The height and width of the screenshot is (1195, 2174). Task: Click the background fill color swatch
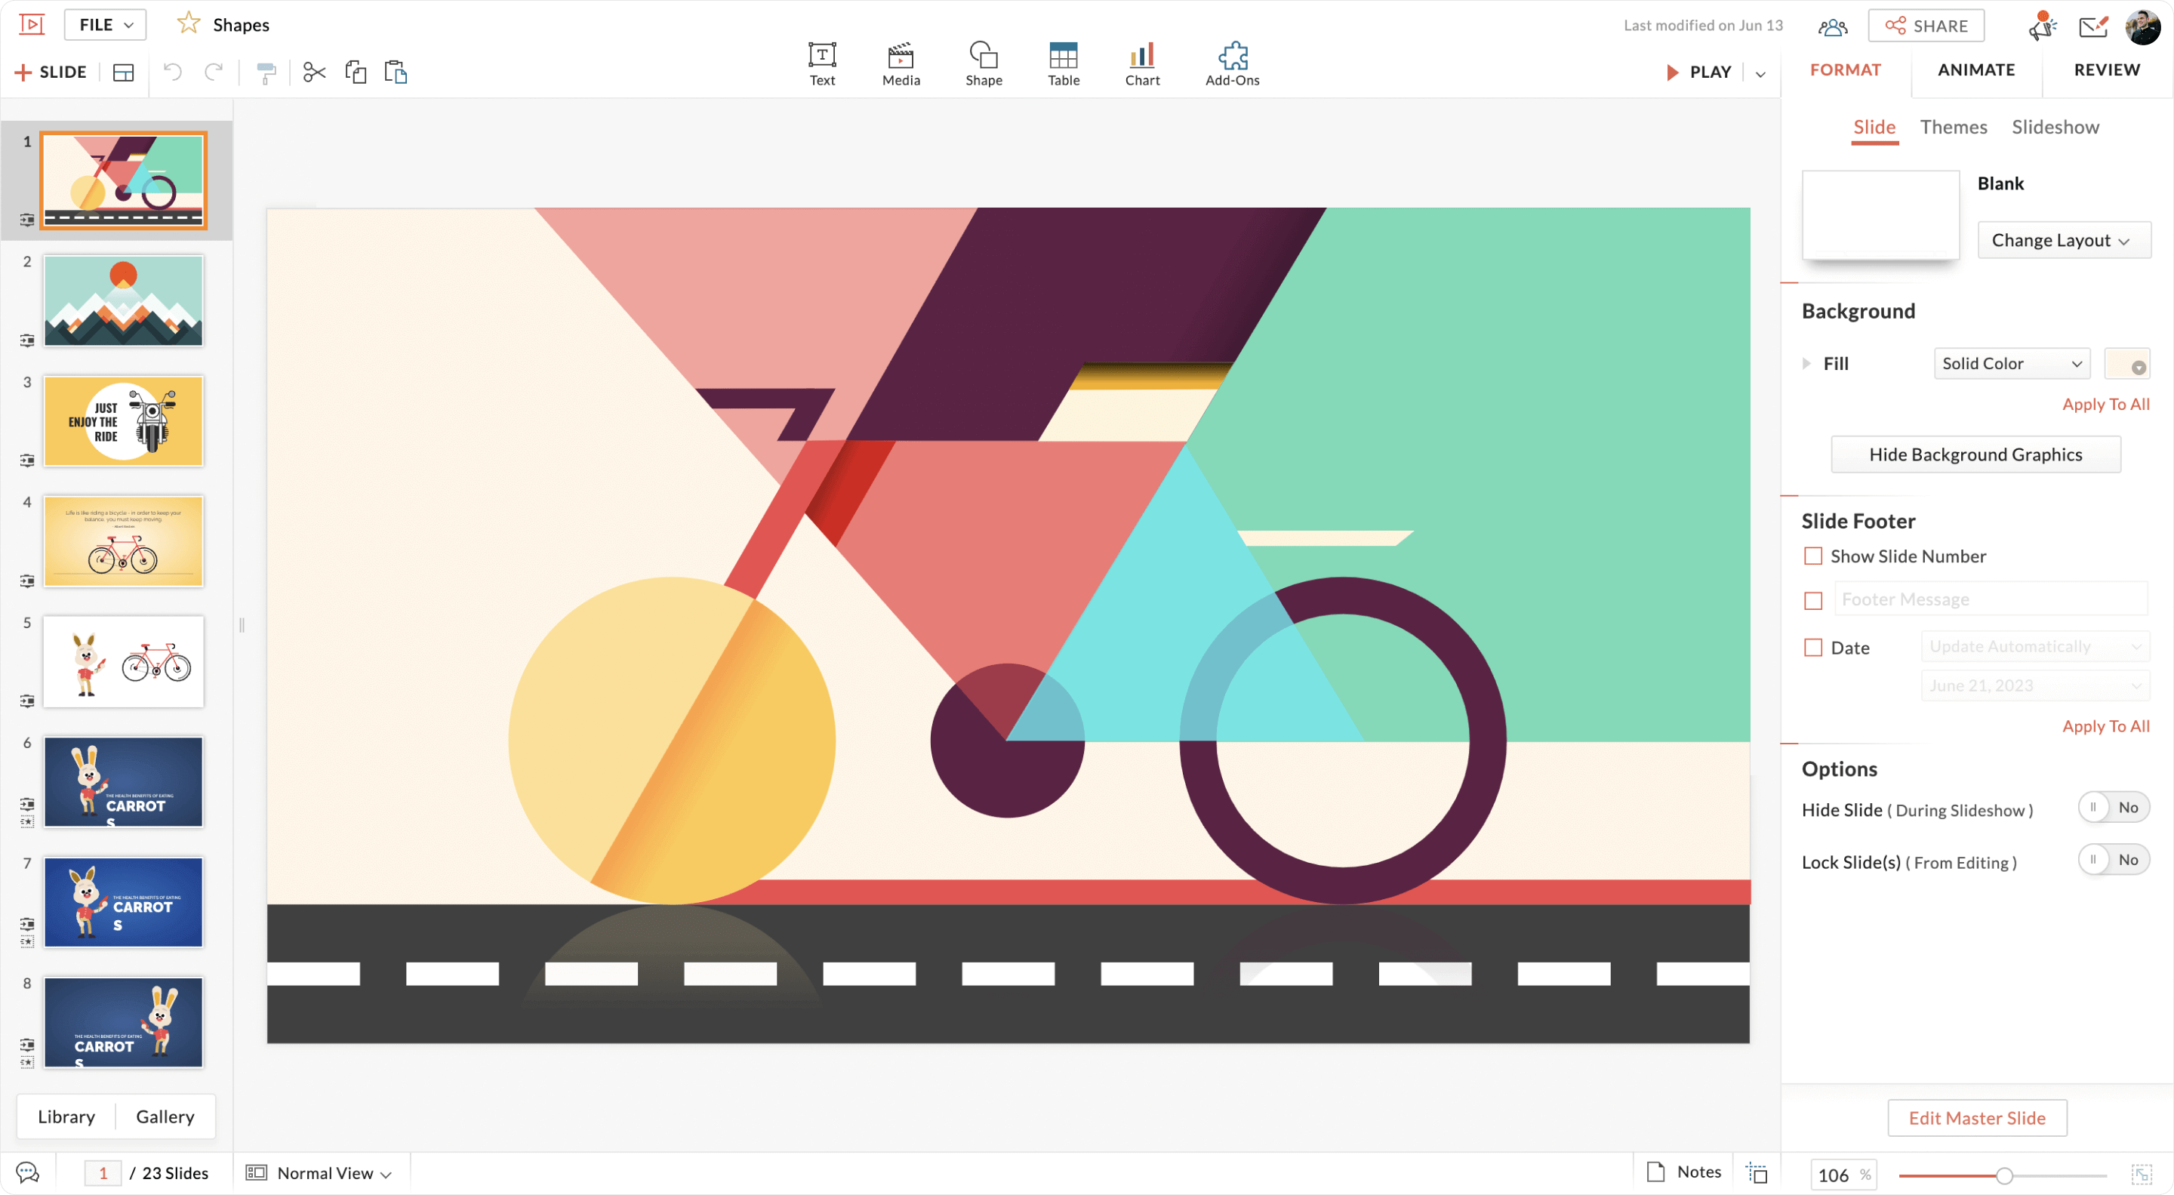click(2126, 364)
